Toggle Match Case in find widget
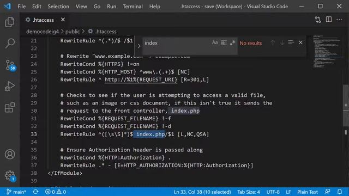This screenshot has width=349, height=196. pyautogui.click(x=214, y=42)
